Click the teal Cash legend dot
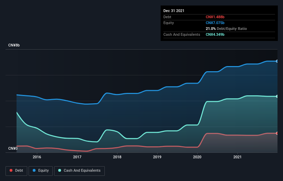283x181 pixels. point(60,170)
